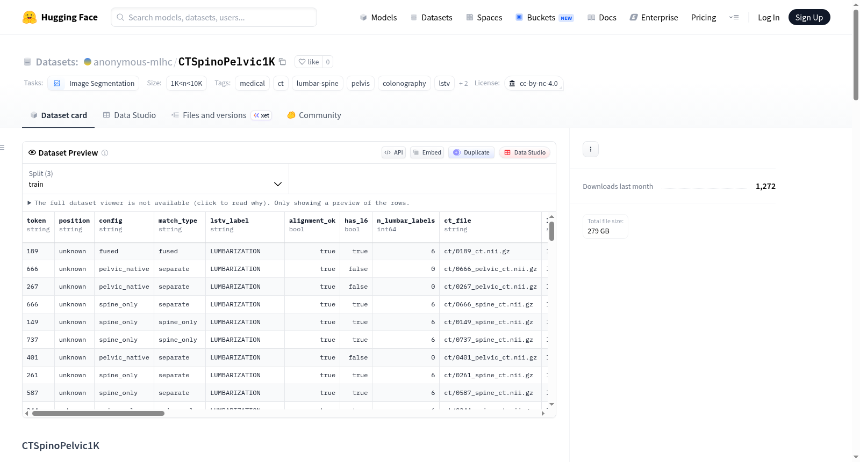Click the page's vertical scrollbar thumb

point(856,55)
